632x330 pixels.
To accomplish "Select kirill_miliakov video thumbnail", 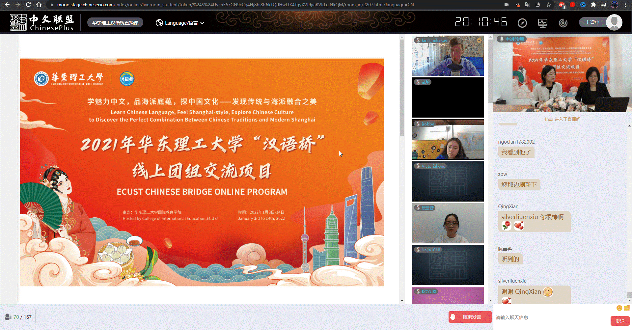I will pyautogui.click(x=448, y=56).
